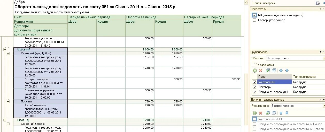Image resolution: width=325 pixels, height=132 pixels.
Task: Uncheck the Контрагенти grouping field
Action: point(255,82)
